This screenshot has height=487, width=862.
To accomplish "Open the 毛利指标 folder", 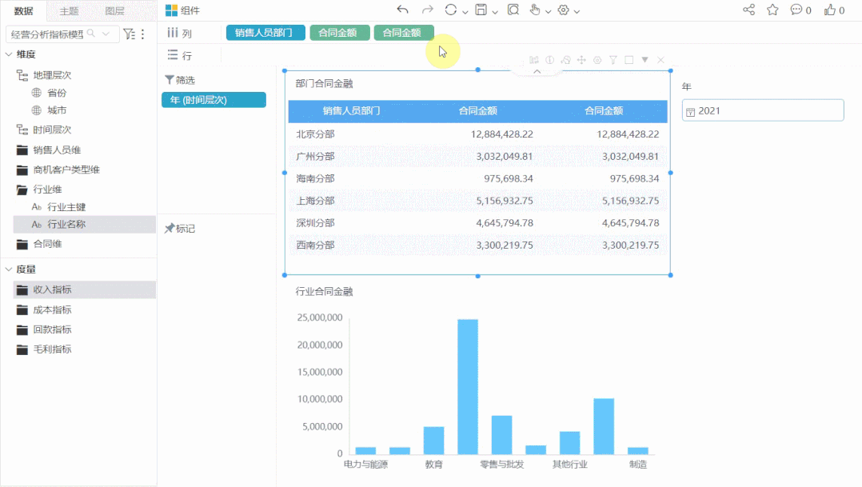I will click(52, 349).
